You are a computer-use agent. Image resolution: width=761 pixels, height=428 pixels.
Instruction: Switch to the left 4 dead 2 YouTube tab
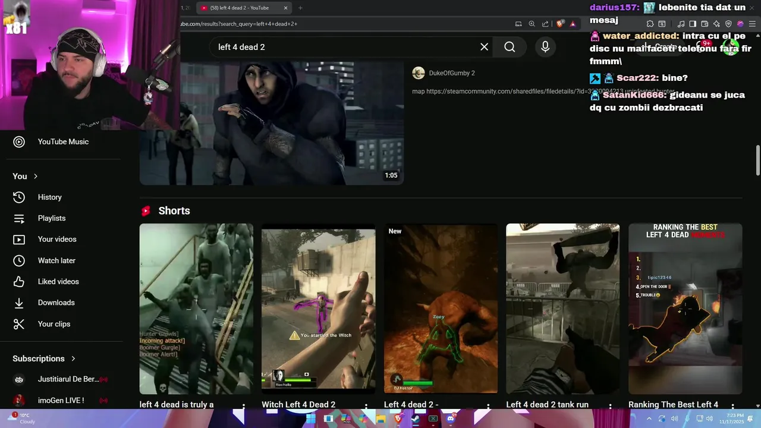point(244,8)
